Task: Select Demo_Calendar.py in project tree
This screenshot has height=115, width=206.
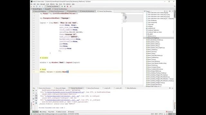Action: [152, 50]
